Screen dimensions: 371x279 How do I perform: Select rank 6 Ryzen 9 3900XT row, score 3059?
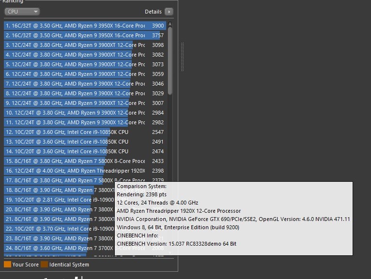click(x=85, y=74)
